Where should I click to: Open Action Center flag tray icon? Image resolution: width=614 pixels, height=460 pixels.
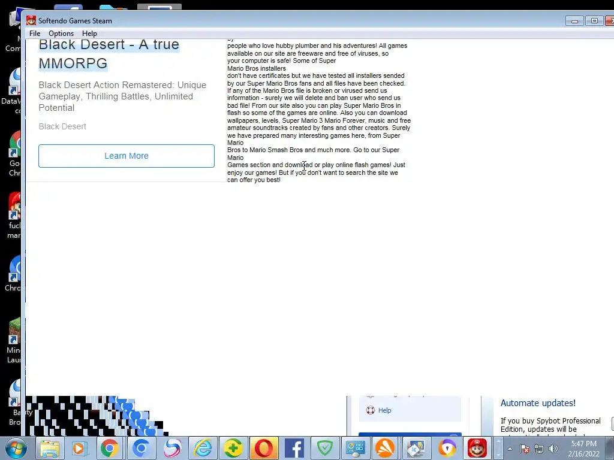click(524, 449)
